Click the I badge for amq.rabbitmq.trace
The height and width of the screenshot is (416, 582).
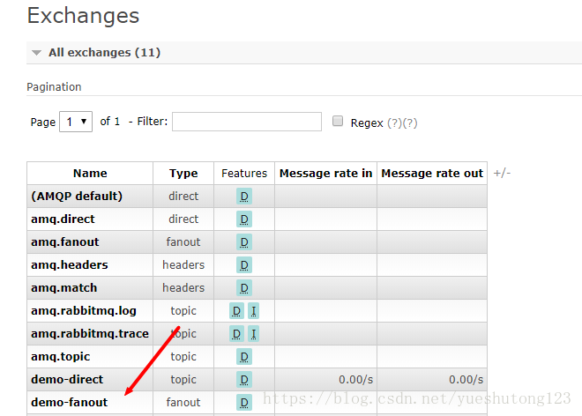pyautogui.click(x=253, y=333)
